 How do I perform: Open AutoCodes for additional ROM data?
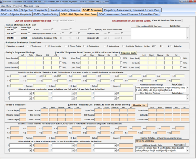[x=175, y=26]
